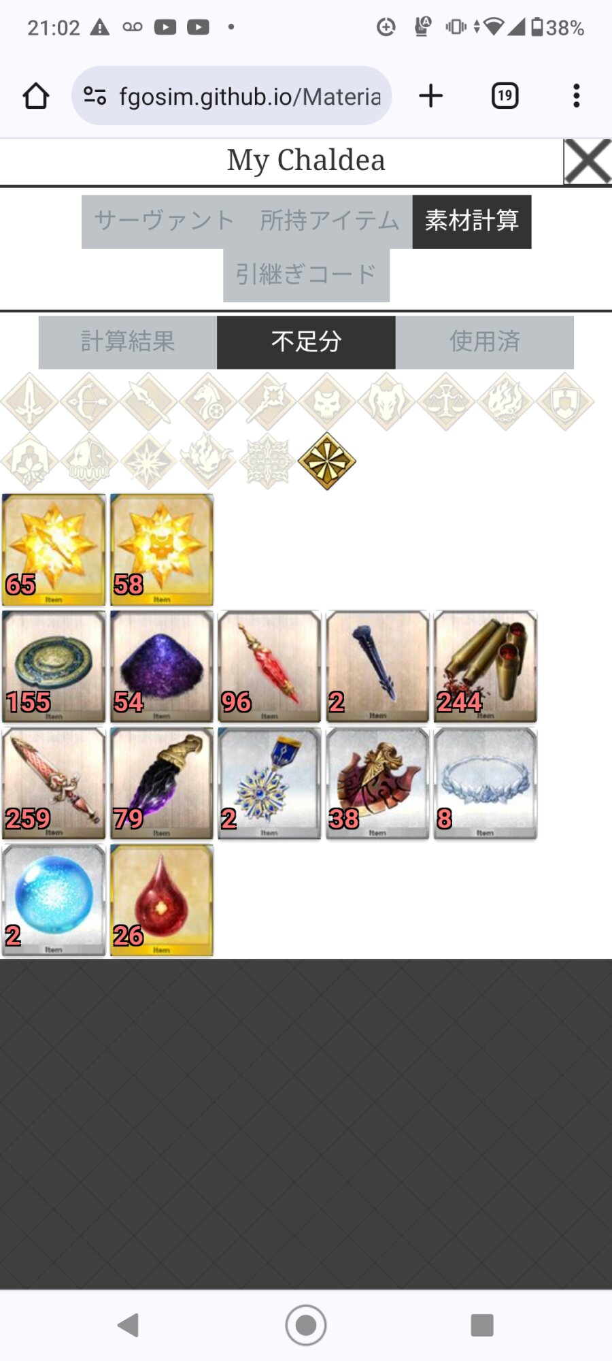Switch to the 計算結果 tab
Image resolution: width=612 pixels, height=1361 pixels.
click(x=128, y=342)
